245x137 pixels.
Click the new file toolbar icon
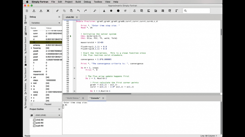point(27,11)
